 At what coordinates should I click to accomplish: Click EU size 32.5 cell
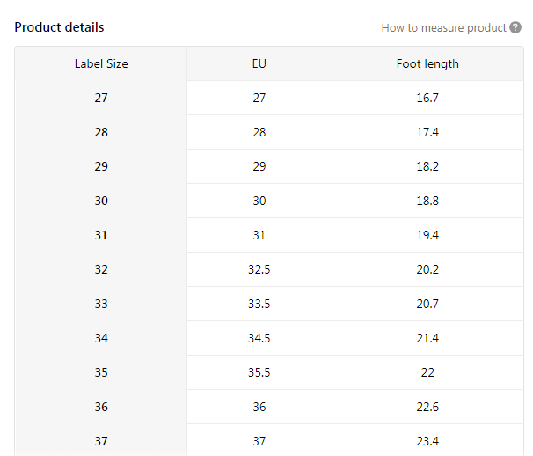click(x=259, y=269)
